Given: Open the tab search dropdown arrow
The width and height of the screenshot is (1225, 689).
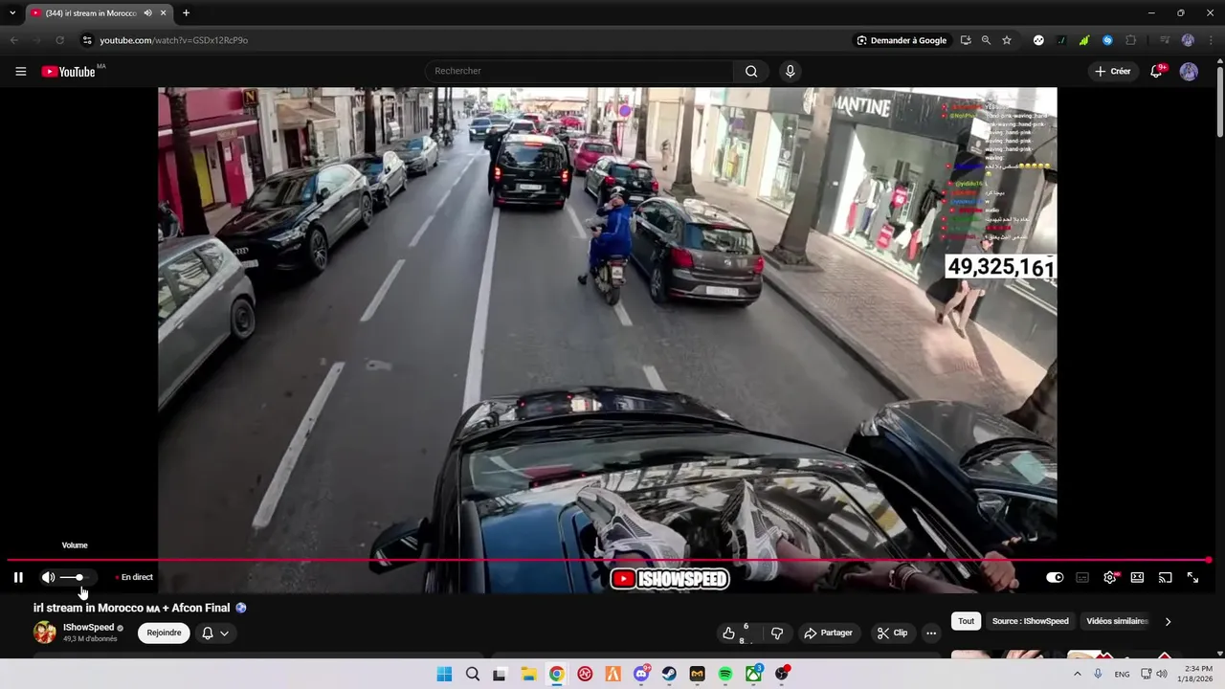Looking at the screenshot, I should (12, 12).
